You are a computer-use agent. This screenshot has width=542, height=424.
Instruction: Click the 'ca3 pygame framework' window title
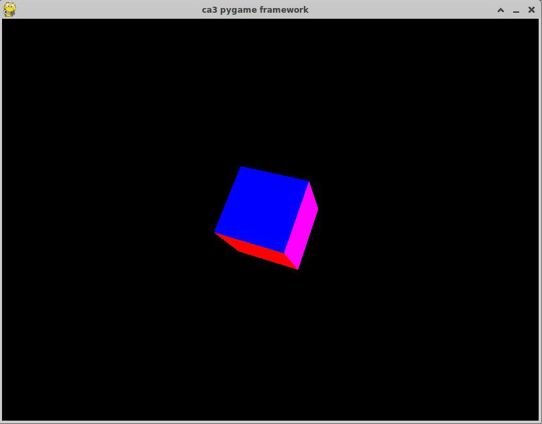click(255, 9)
